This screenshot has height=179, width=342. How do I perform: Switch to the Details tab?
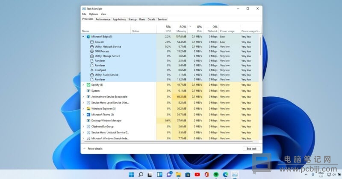pos(151,19)
